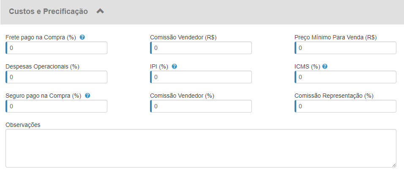Click into Seguro pago na Compra (%) field
Viewport: 404px width, 173px height.
(57, 106)
